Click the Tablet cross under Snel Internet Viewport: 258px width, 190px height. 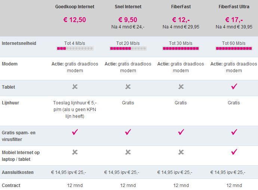(x=128, y=87)
